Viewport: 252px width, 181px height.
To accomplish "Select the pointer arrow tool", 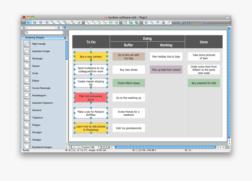I will tap(28, 22).
